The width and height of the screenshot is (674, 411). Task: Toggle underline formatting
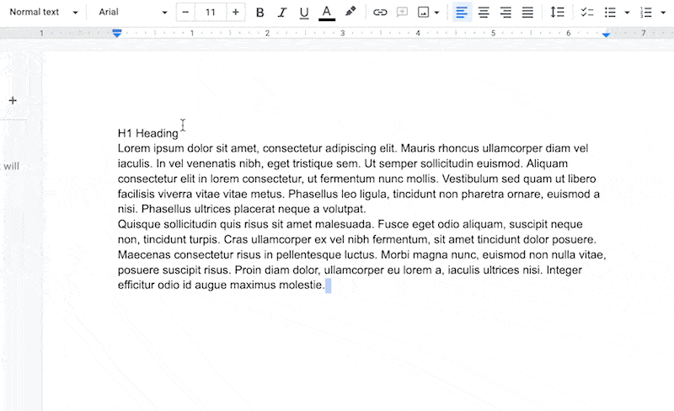pyautogui.click(x=304, y=13)
